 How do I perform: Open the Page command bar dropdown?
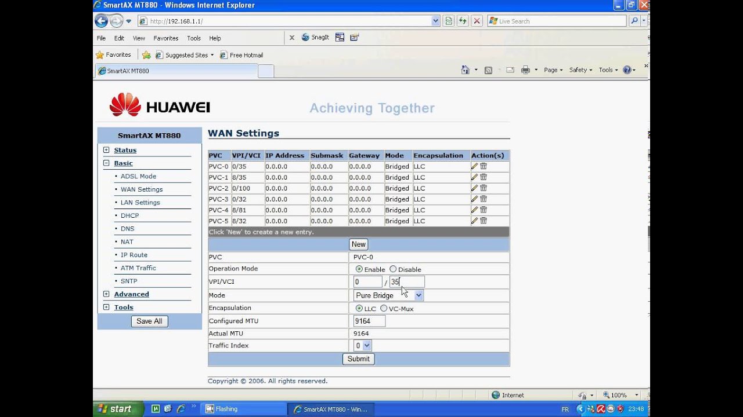(554, 70)
